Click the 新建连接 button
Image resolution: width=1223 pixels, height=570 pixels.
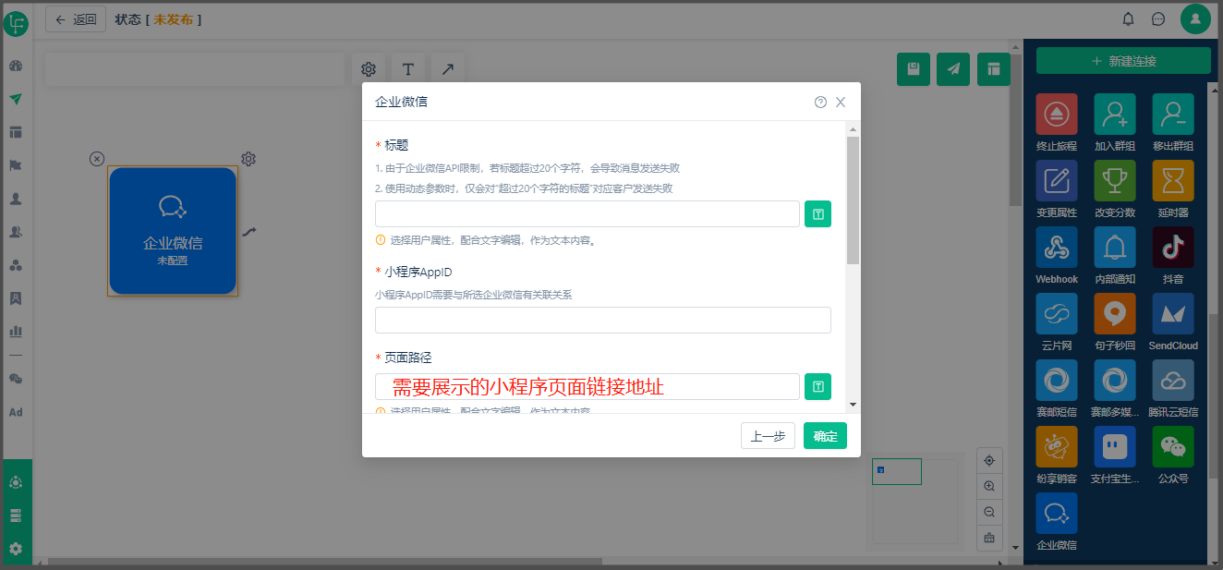[1123, 61]
